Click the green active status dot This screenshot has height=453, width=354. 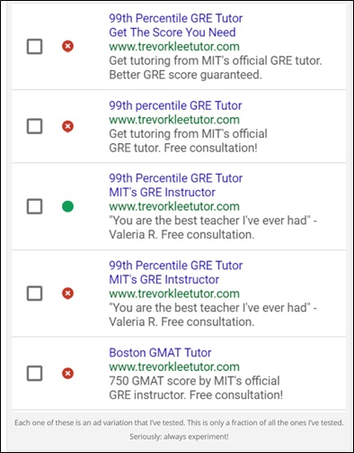click(x=67, y=206)
